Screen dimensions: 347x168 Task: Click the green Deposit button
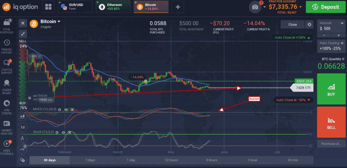(326, 7)
